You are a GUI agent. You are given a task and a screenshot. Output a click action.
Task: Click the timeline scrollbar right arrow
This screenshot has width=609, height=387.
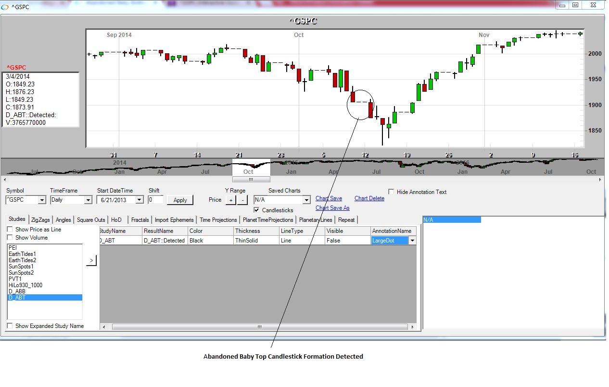click(x=601, y=180)
